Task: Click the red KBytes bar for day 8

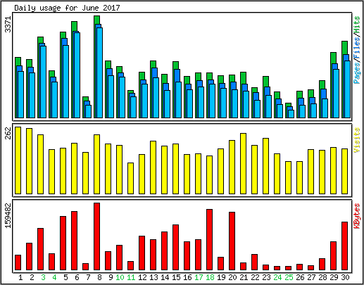Action: click(x=96, y=236)
